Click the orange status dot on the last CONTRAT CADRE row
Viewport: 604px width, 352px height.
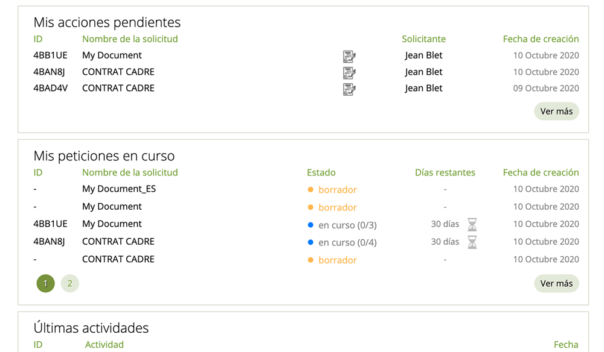(x=312, y=260)
